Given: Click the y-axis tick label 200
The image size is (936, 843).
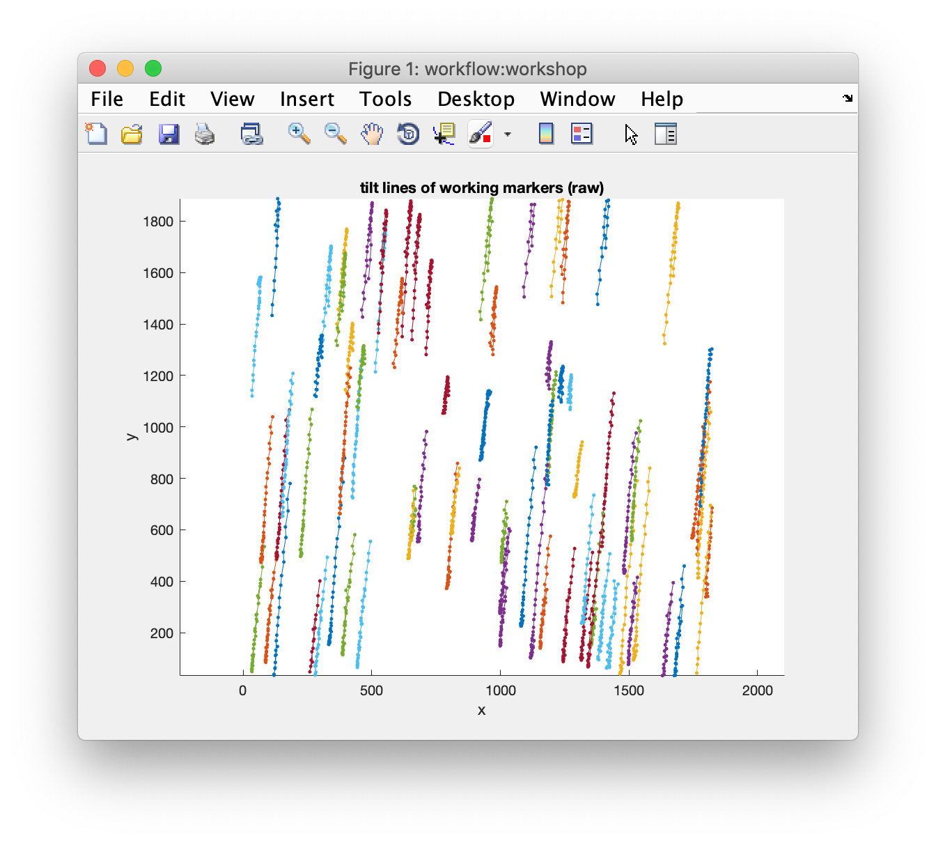Looking at the screenshot, I should pos(162,633).
